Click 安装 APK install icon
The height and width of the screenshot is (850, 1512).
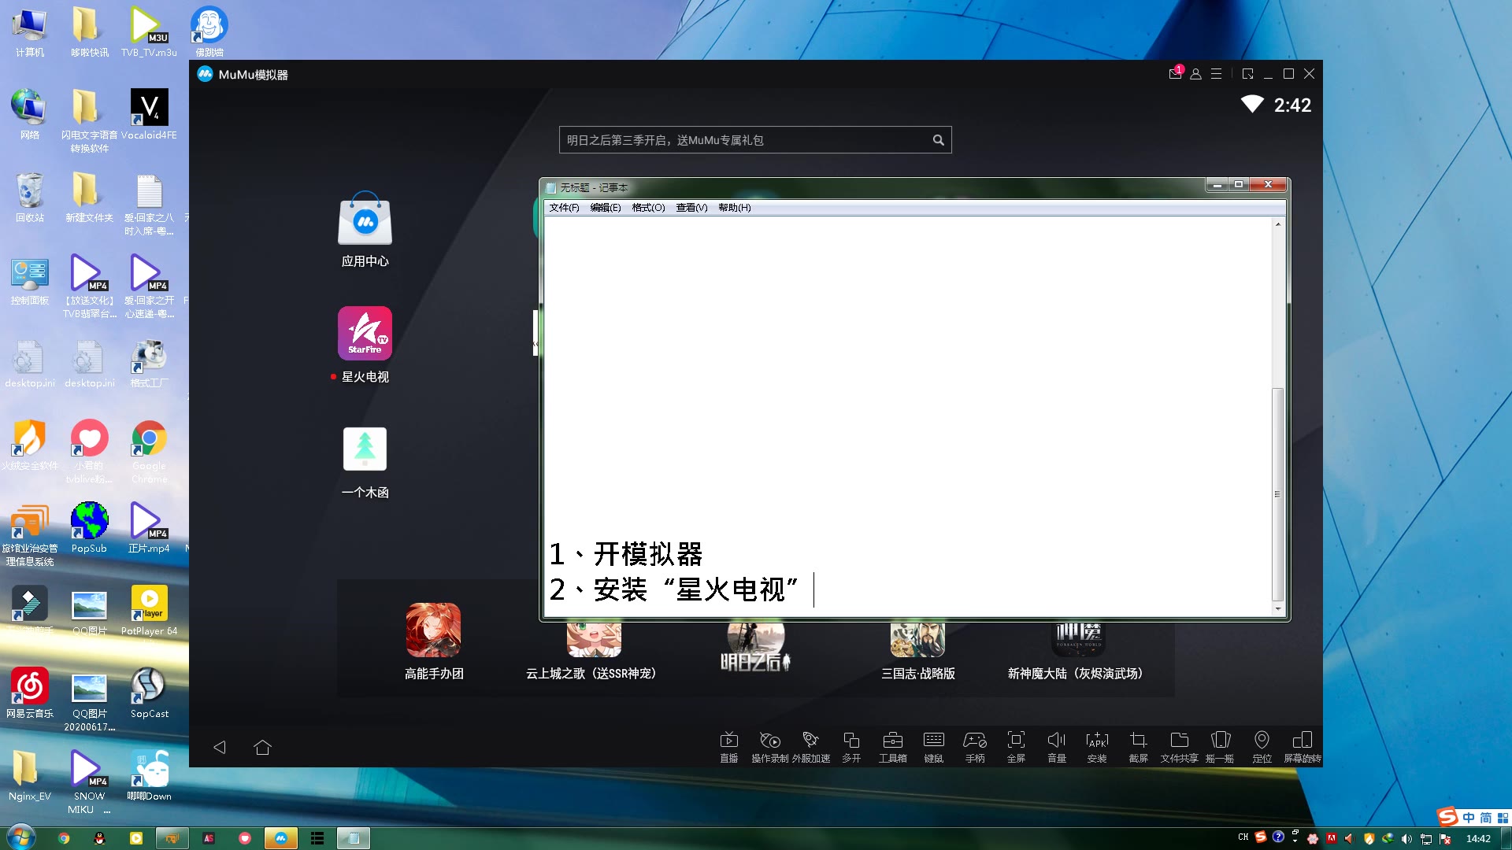click(1097, 746)
